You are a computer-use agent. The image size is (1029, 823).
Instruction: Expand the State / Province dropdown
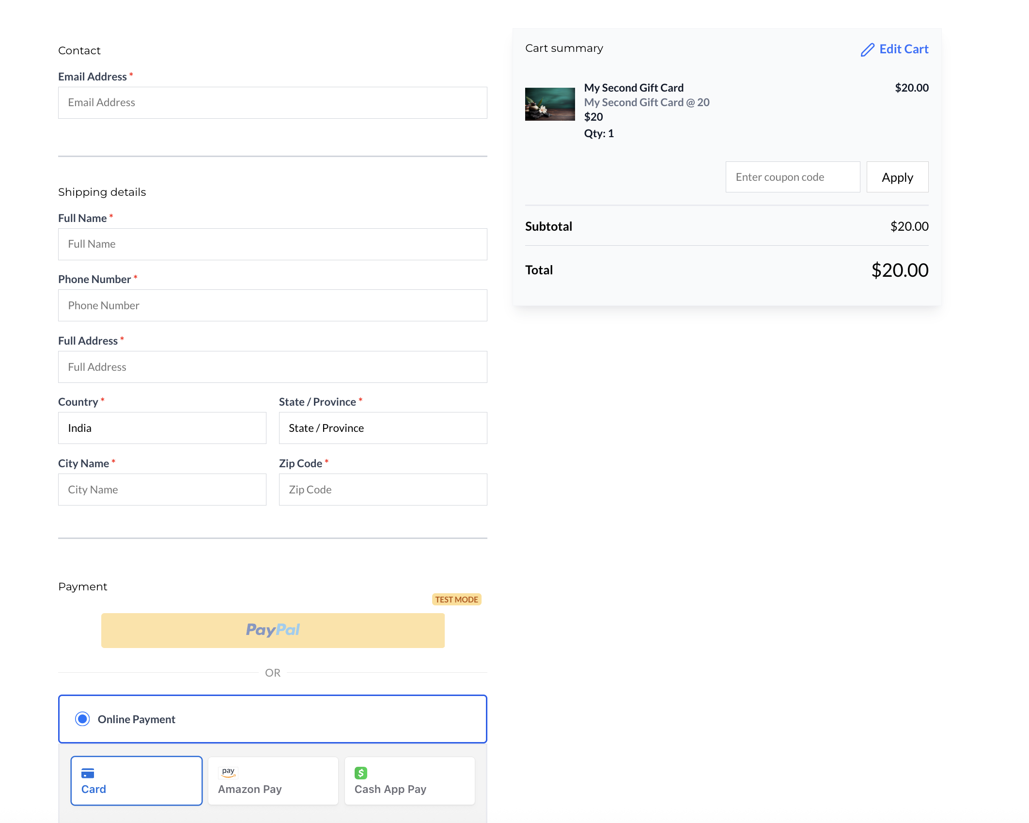(383, 428)
